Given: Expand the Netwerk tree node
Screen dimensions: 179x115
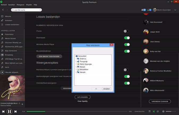Looking at the screenshot, I should click(76, 72).
